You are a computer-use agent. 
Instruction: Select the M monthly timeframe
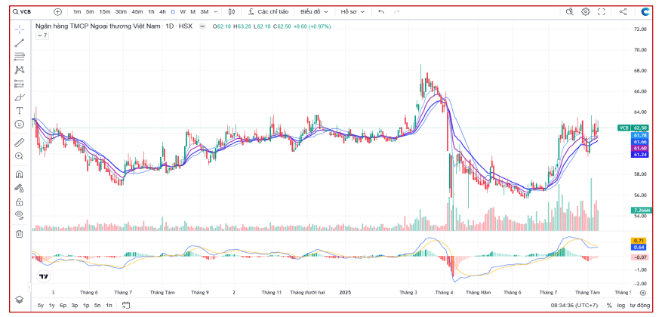(x=193, y=12)
